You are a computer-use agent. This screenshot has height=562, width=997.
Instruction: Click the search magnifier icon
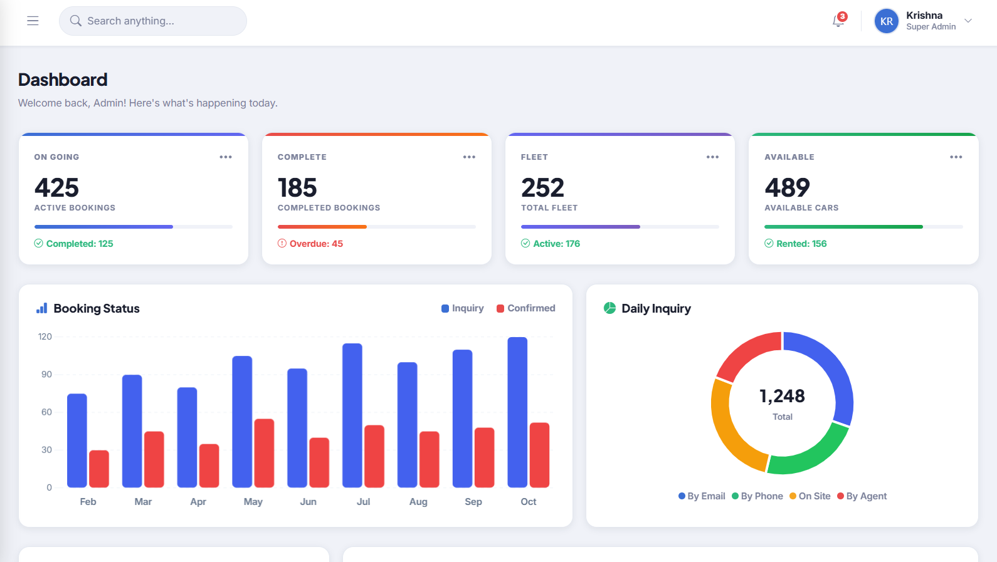(76, 21)
